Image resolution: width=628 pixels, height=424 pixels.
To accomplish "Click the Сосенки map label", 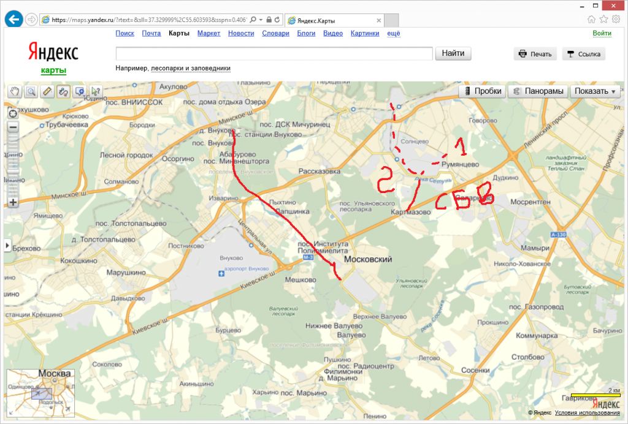I will (x=475, y=371).
